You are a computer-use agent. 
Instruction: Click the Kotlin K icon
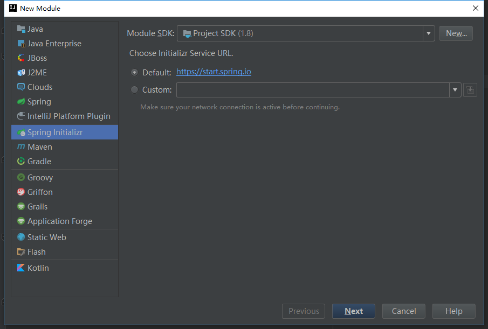[21, 268]
